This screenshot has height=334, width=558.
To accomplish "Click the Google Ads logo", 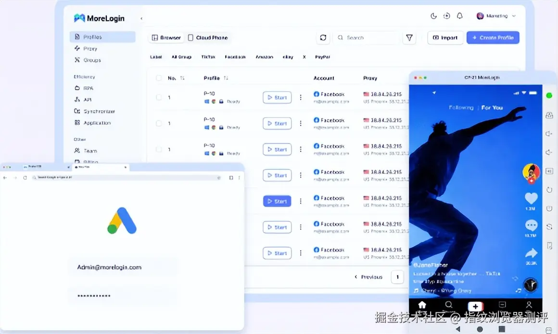I will tap(122, 221).
